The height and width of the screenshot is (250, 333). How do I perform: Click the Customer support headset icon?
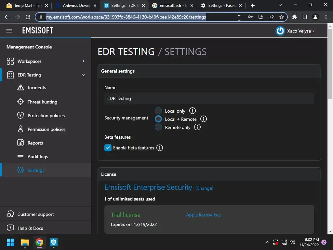click(x=10, y=214)
